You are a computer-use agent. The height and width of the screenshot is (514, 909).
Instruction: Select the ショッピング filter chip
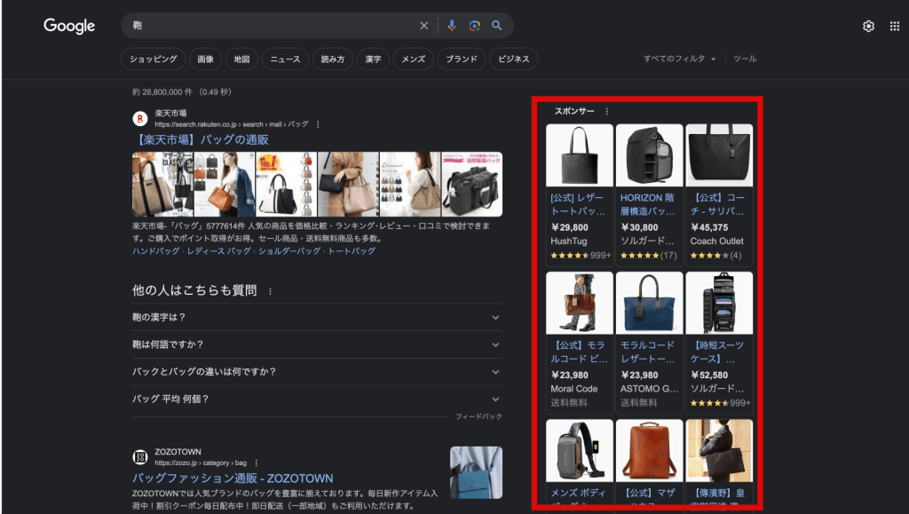pyautogui.click(x=153, y=59)
